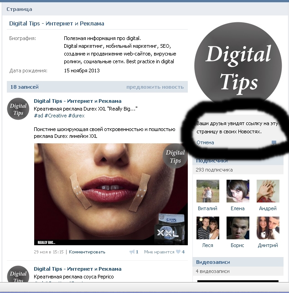Open the Durex post author name link
Viewport: 289px width, 293px height.
pyautogui.click(x=77, y=101)
